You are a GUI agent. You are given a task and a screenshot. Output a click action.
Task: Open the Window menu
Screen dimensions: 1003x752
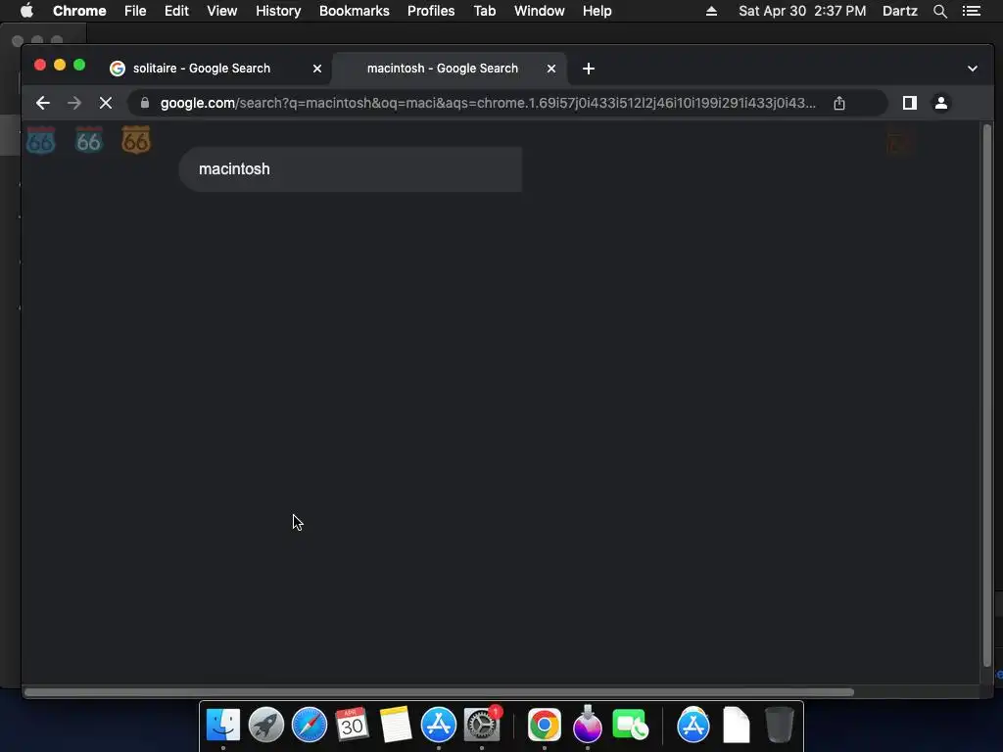[540, 11]
